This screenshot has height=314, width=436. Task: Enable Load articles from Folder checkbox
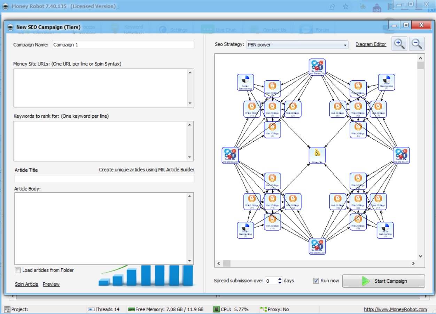click(x=18, y=270)
